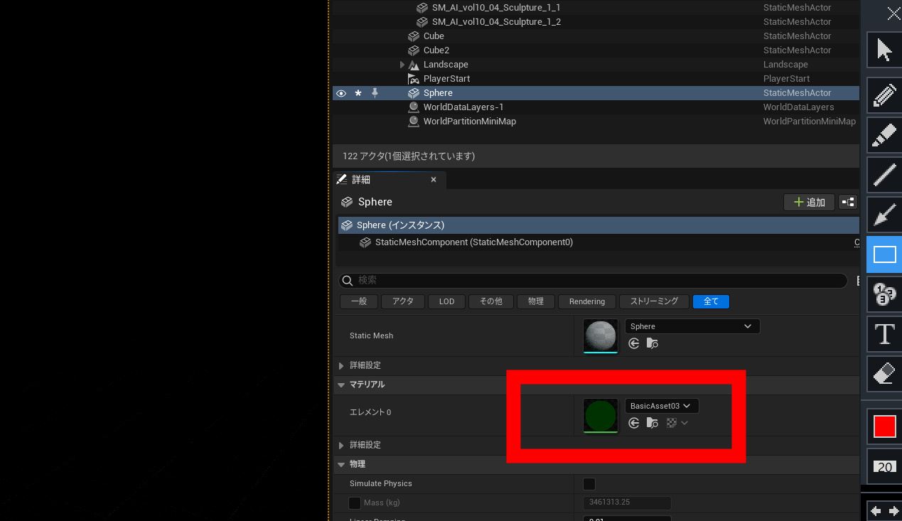Open the Sphere static mesh dropdown
The image size is (902, 521).
click(x=692, y=326)
